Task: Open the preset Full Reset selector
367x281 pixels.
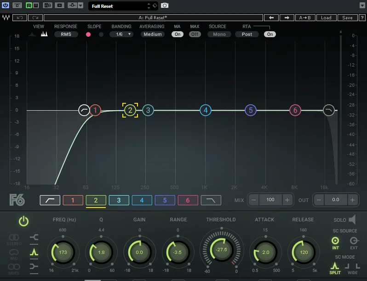Action: pyautogui.click(x=123, y=6)
